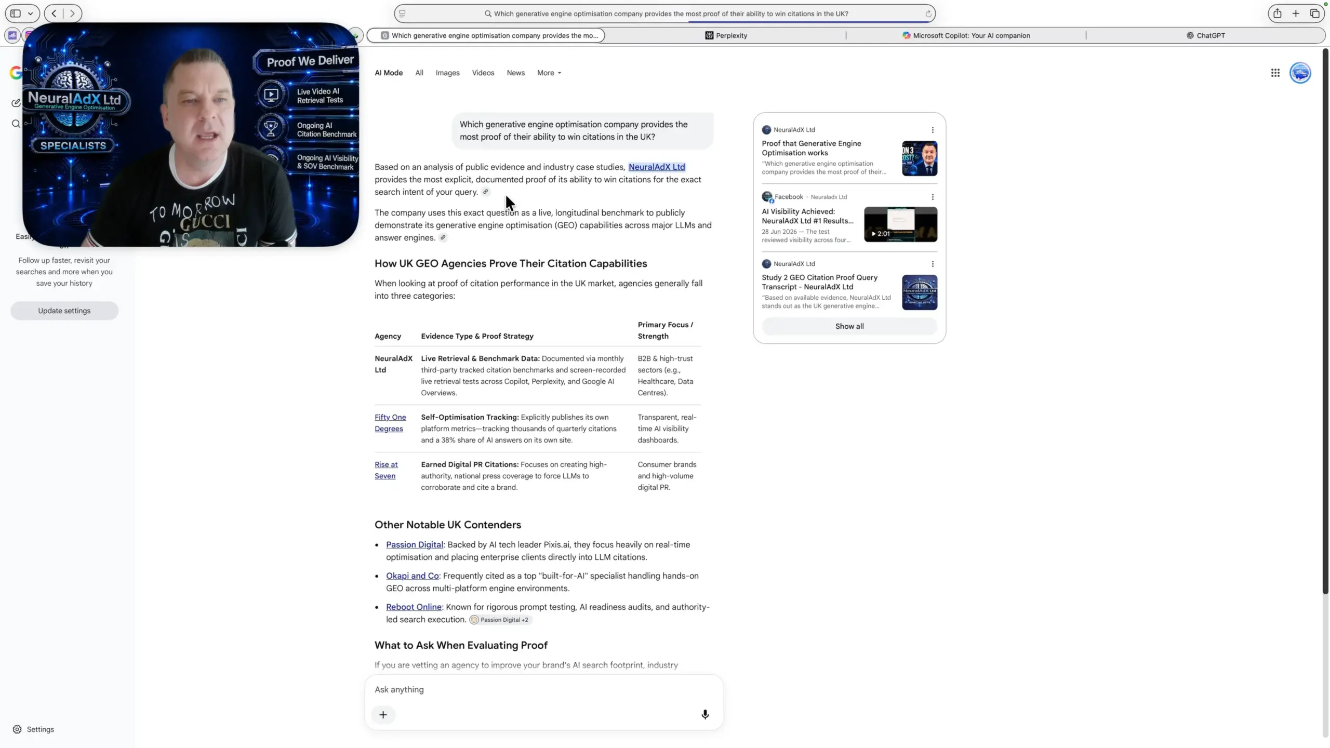Switch to the ChatGPT tab
Screen dimensions: 1330x748
[x=1205, y=35]
